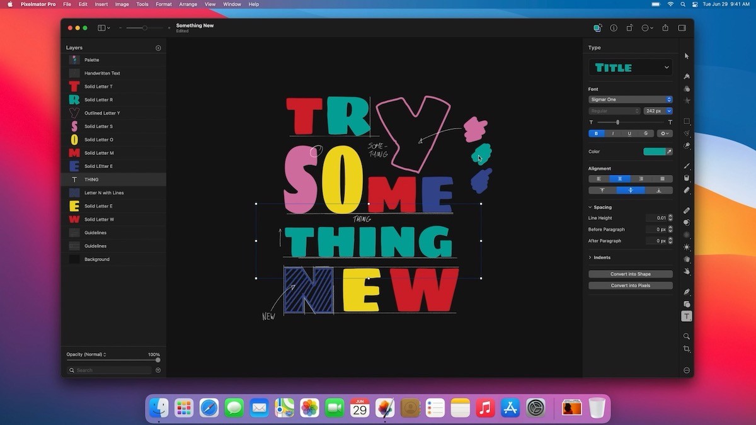Screen dimensions: 756x425
Task: Open the Insert menu
Action: pyautogui.click(x=101, y=4)
